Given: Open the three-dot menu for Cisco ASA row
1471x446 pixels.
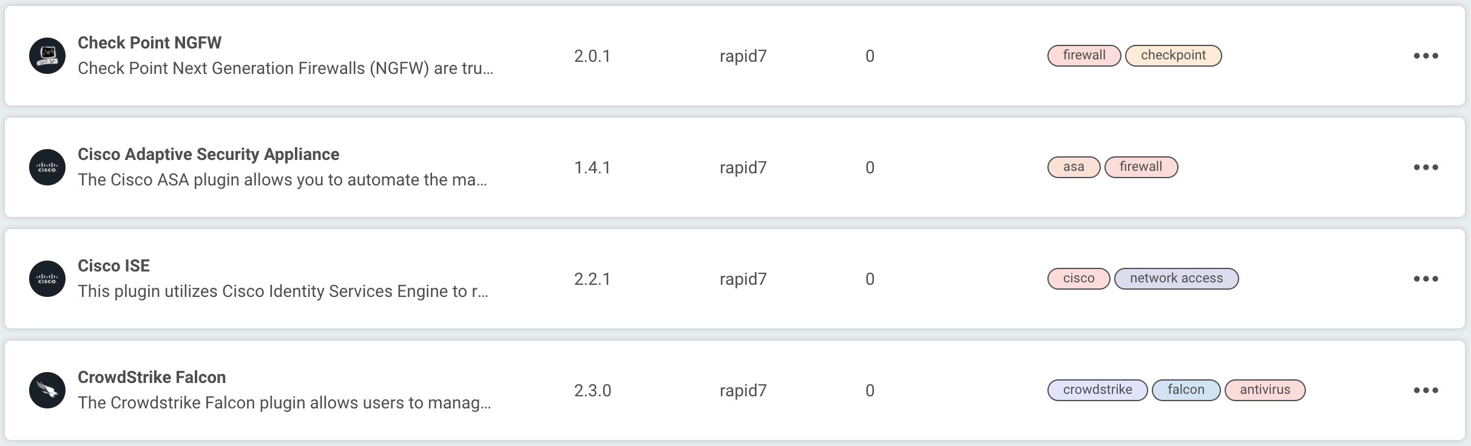Looking at the screenshot, I should (1425, 167).
